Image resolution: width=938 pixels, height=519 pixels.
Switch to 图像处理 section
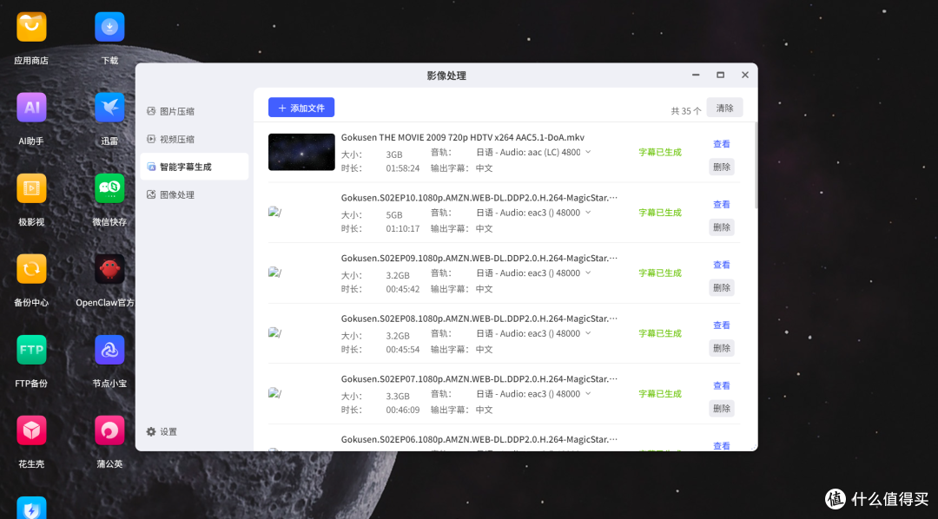pos(195,194)
